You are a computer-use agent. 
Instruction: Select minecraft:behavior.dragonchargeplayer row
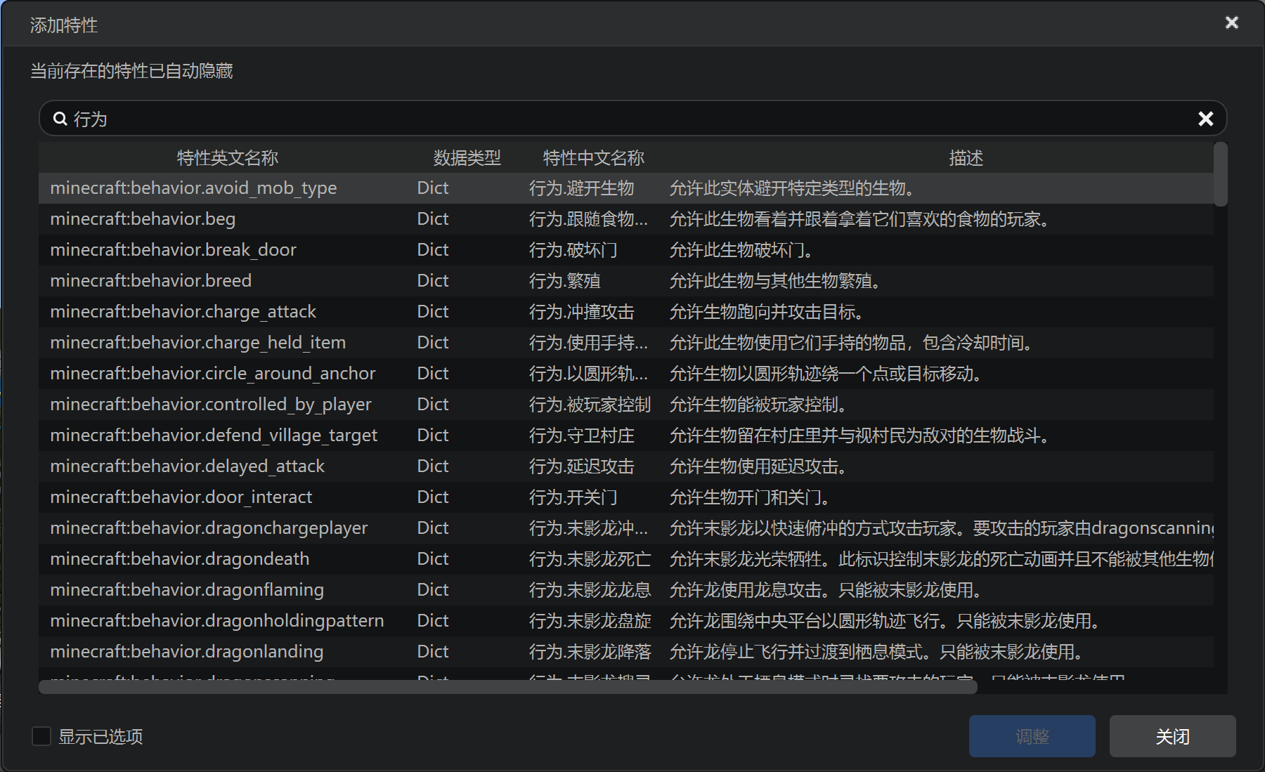626,528
